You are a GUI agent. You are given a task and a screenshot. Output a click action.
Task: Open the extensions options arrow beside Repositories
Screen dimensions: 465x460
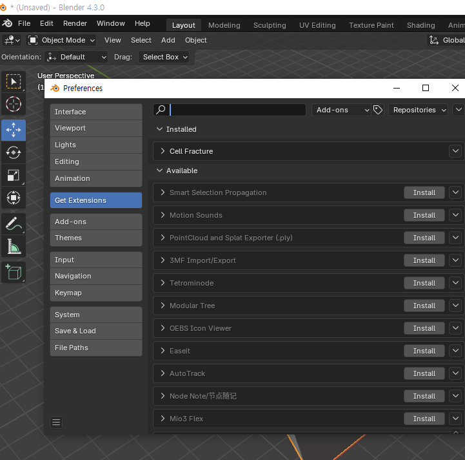pos(459,110)
